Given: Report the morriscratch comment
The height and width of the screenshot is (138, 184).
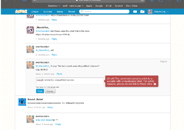Looking at the screenshot, I should click(164, 61).
